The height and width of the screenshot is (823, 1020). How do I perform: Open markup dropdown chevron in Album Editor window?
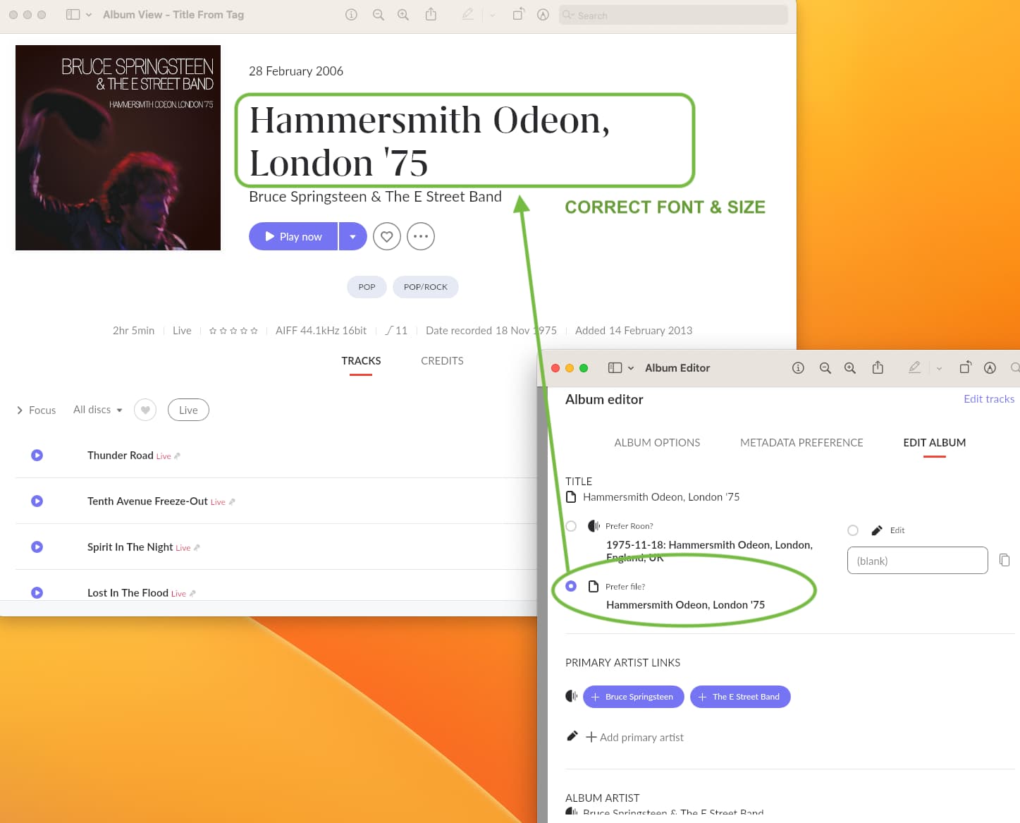pyautogui.click(x=939, y=368)
